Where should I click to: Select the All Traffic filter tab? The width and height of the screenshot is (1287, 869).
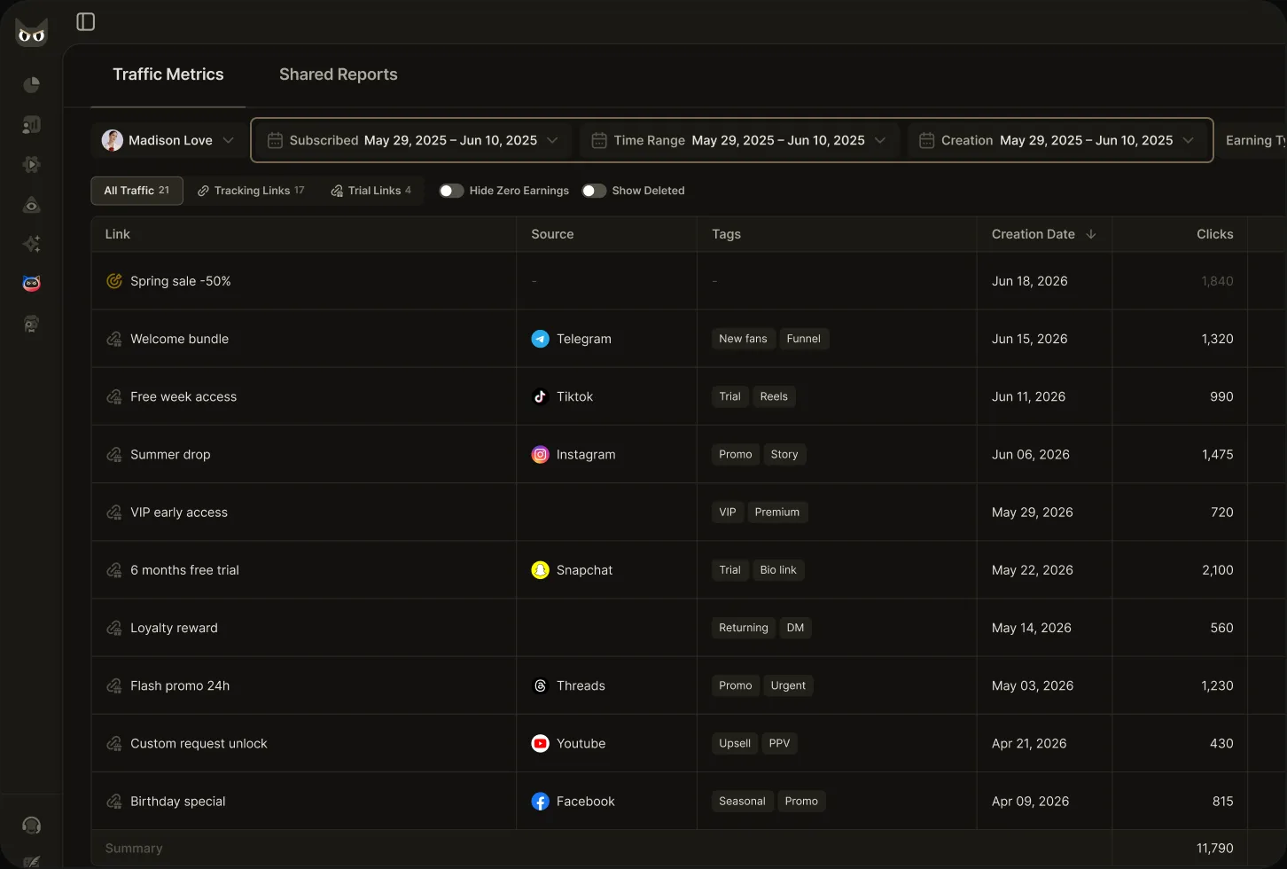point(137,191)
